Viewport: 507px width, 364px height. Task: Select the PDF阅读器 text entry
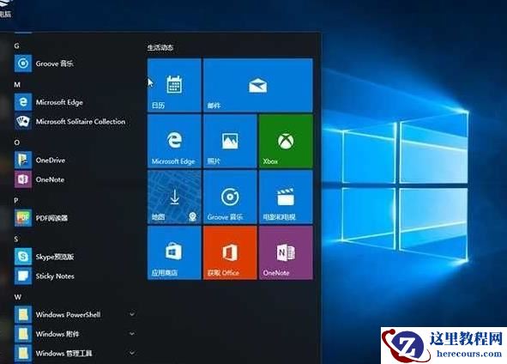coord(51,218)
